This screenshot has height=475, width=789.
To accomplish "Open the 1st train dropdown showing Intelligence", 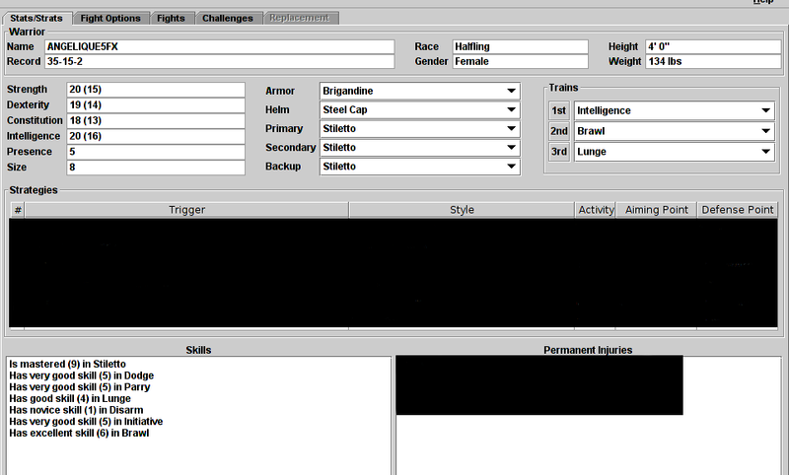I will pyautogui.click(x=675, y=110).
